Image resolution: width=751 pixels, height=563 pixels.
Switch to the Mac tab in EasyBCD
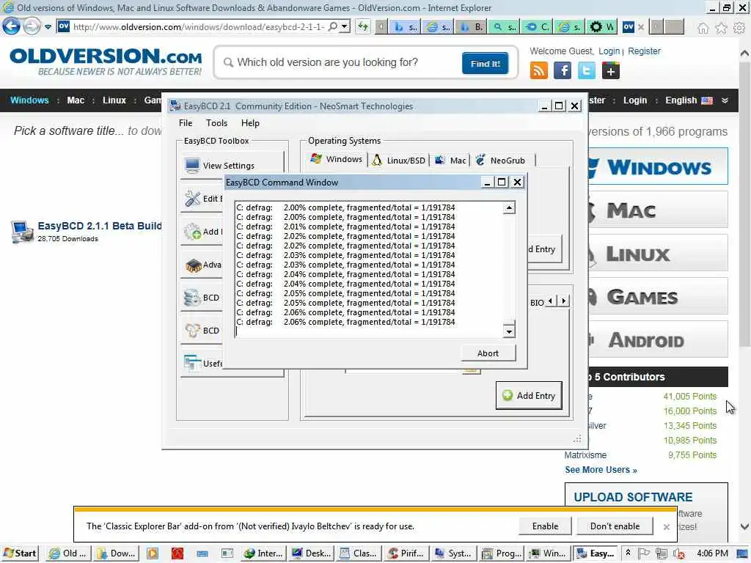tap(450, 160)
